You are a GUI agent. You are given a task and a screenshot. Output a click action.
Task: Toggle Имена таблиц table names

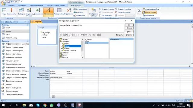coord(150,12)
